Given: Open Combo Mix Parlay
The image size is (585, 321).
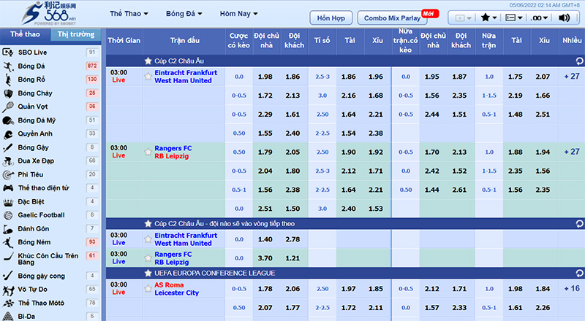Looking at the screenshot, I should (x=392, y=18).
